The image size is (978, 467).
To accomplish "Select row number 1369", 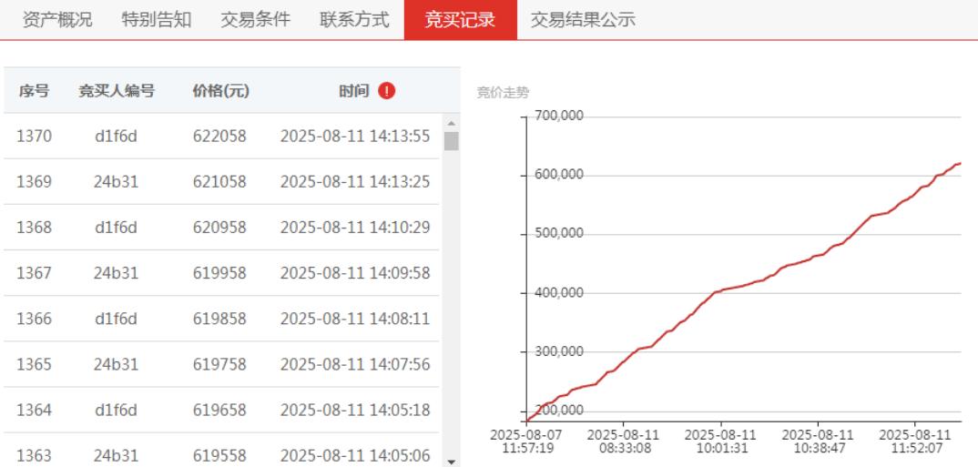I will (35, 181).
